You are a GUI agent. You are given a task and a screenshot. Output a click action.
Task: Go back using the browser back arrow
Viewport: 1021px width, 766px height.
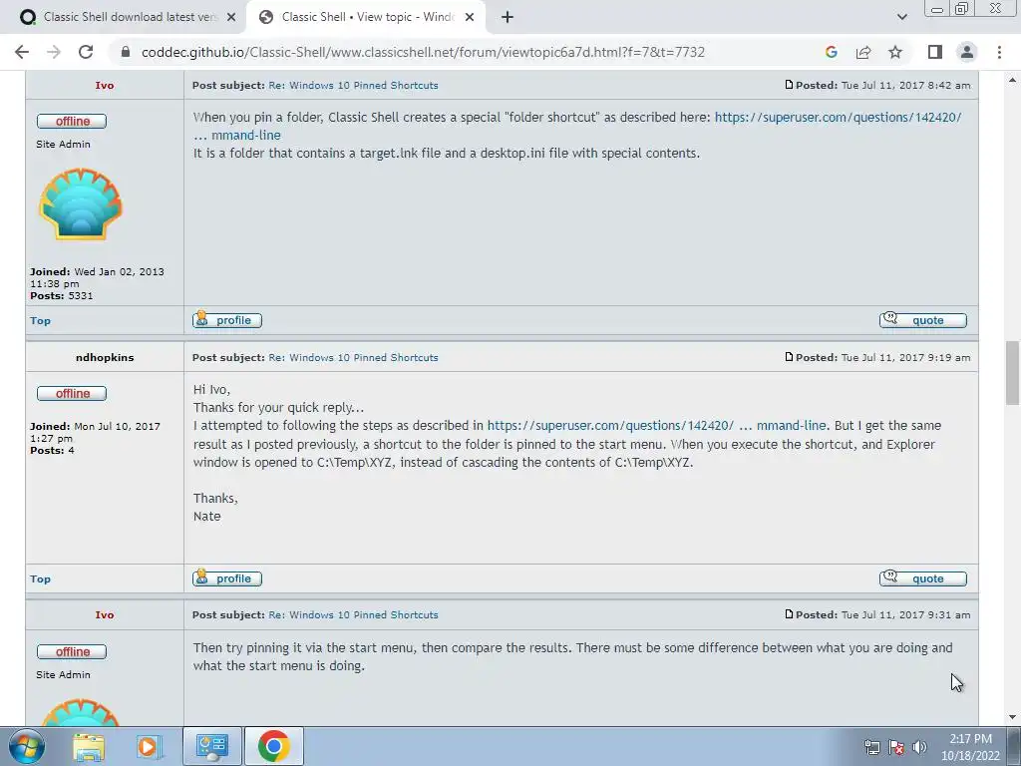[22, 52]
